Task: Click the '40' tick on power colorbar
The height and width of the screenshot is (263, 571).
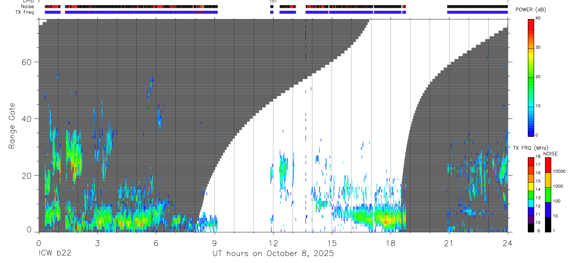Action: click(538, 19)
